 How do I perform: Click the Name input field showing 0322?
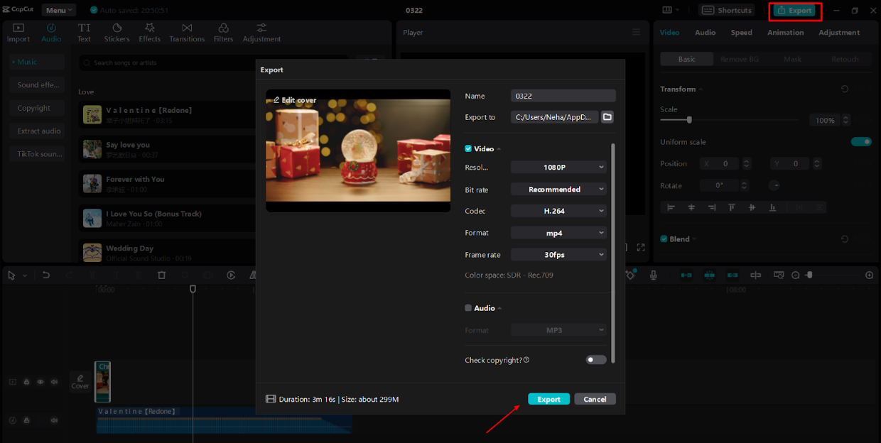563,96
